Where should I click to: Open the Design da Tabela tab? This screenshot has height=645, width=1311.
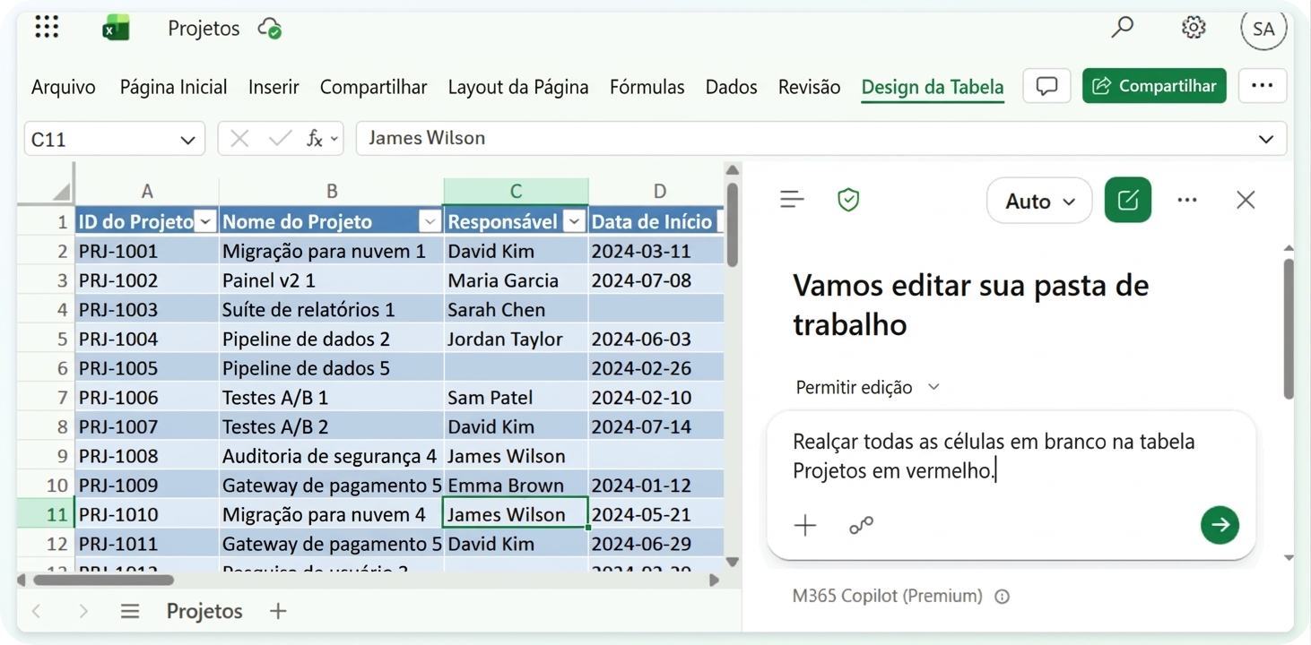[933, 87]
